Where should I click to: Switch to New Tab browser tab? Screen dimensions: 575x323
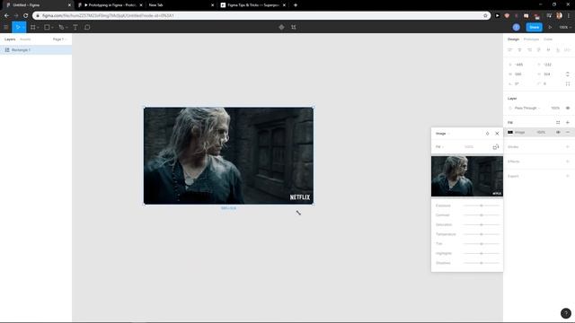click(x=181, y=5)
